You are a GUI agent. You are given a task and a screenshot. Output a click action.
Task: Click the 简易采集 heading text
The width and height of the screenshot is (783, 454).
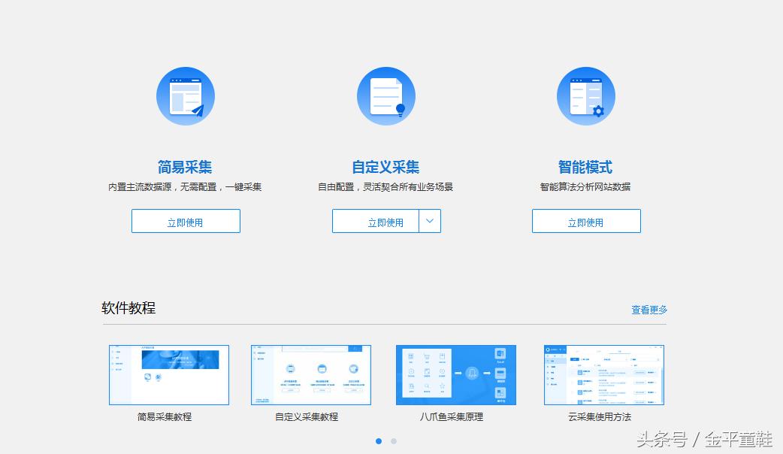[185, 166]
